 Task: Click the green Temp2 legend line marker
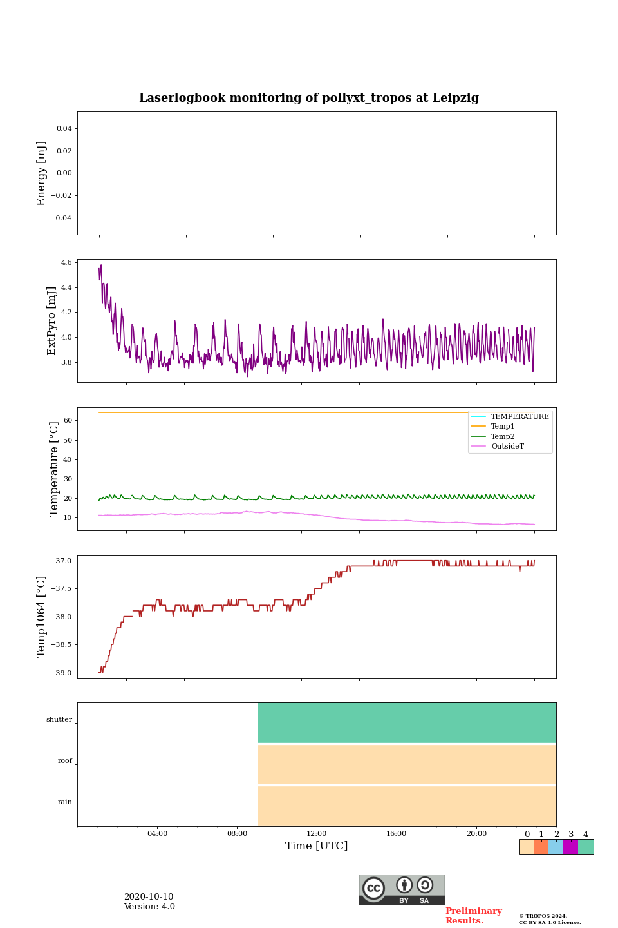point(478,436)
